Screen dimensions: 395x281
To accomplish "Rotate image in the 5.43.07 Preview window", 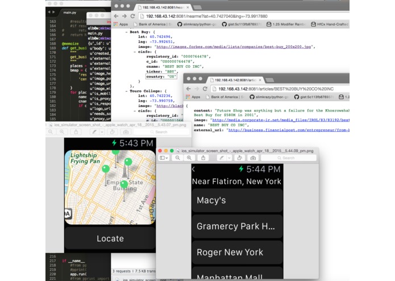I will click(113, 132).
